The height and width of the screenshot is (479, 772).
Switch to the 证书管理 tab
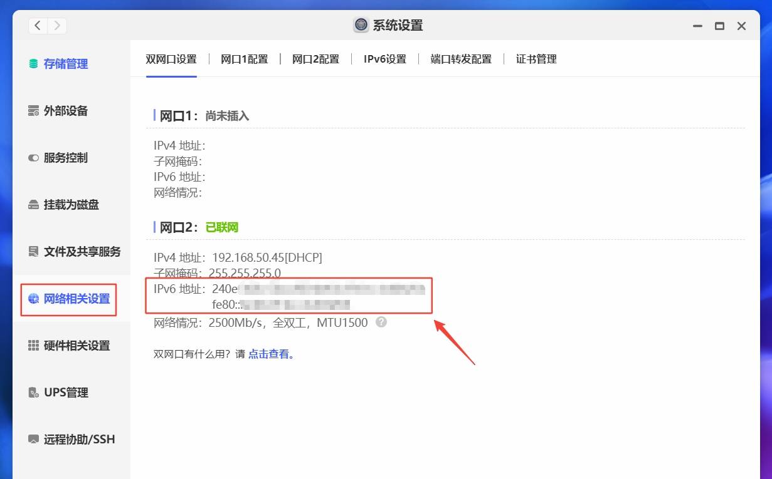pos(535,59)
